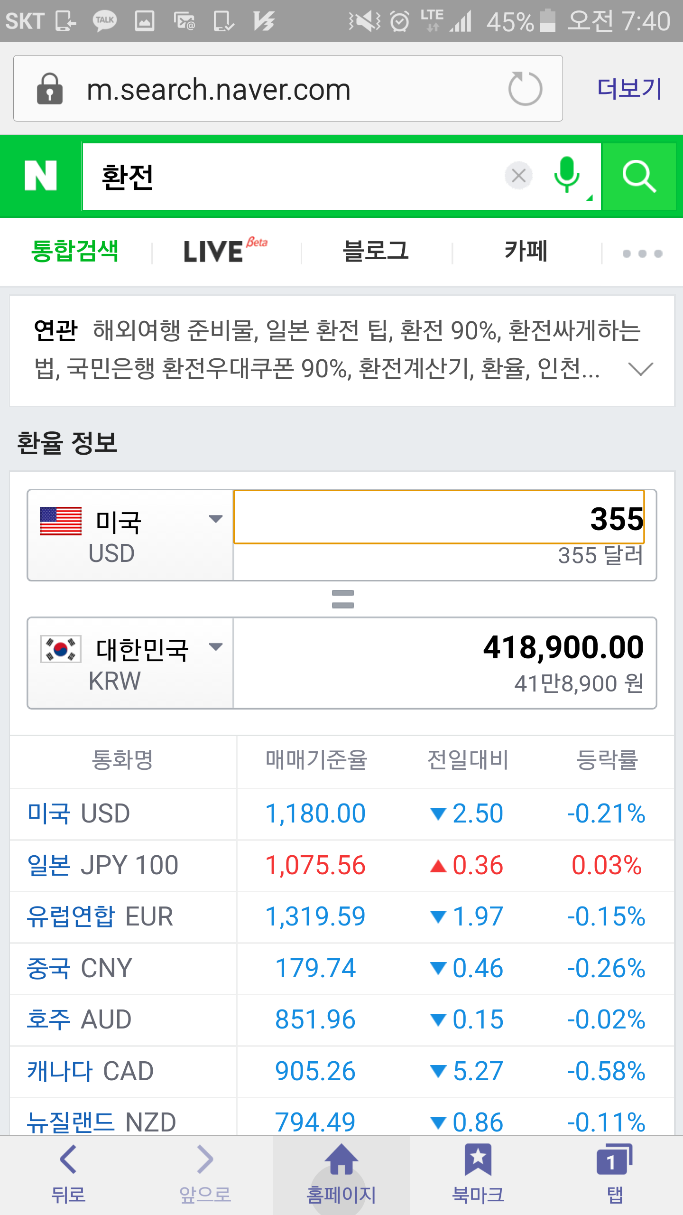Open the 홈페이지 home icon
The height and width of the screenshot is (1215, 683).
coord(341,1172)
